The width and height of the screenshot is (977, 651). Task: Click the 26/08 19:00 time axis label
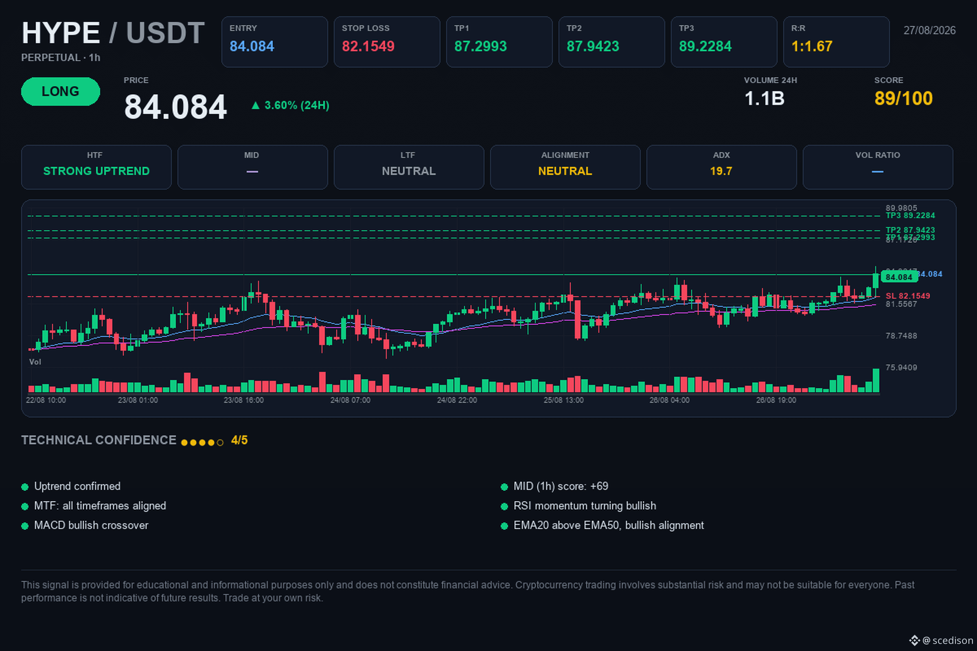(x=776, y=400)
